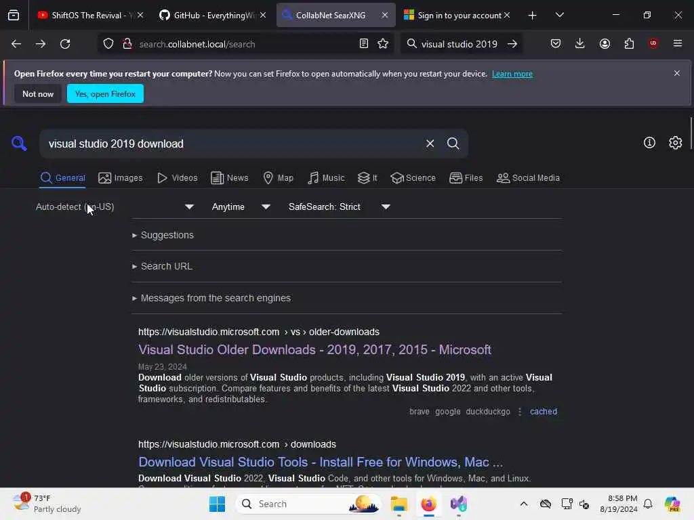Select the Map search category

[x=279, y=178]
